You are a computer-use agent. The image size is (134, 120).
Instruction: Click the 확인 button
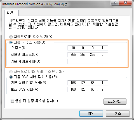click(x=91, y=114)
